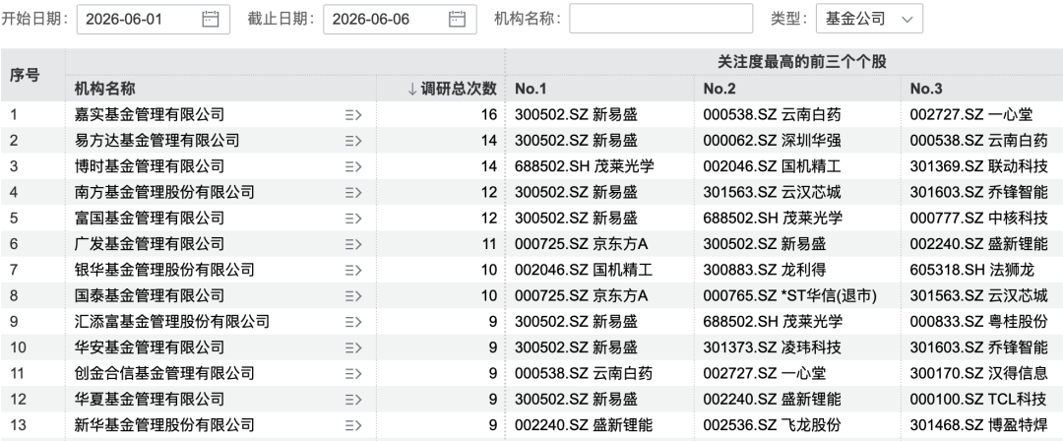Viewport: 1063px width, 441px height.
Task: Select 富国基金管理有限公司 institution name
Action: (x=150, y=218)
